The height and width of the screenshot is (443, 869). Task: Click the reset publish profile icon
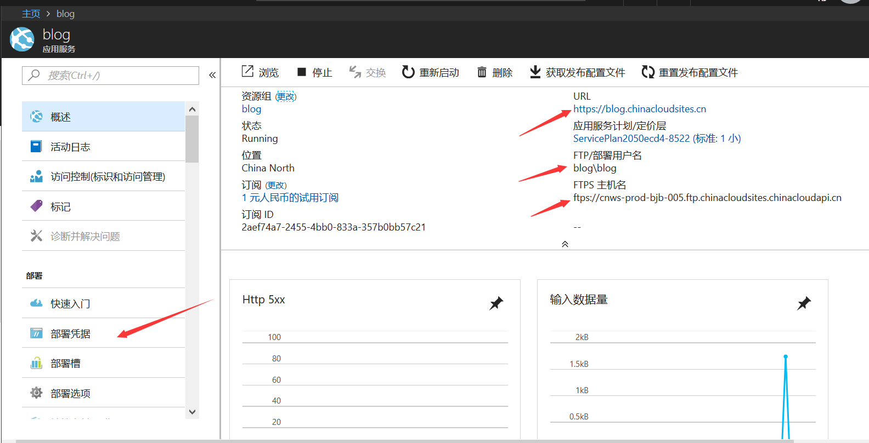(648, 72)
